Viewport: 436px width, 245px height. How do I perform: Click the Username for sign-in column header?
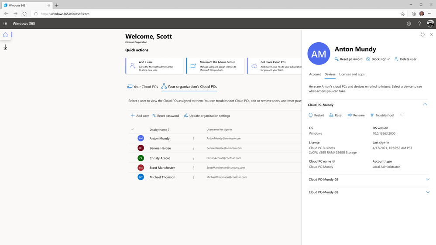pos(219,129)
